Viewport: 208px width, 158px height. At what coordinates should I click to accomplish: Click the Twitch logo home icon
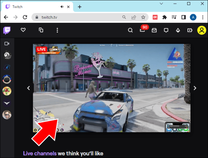(x=7, y=30)
